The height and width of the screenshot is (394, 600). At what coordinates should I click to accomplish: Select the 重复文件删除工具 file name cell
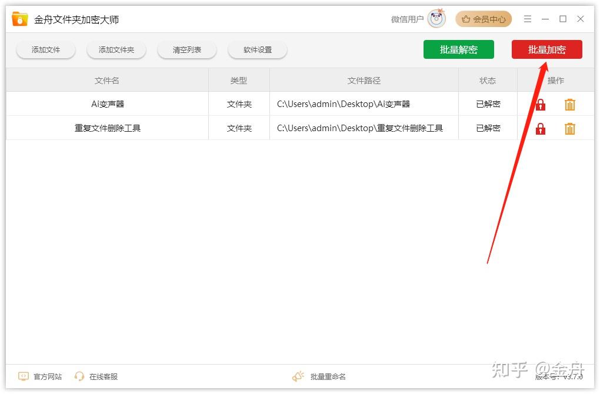108,128
